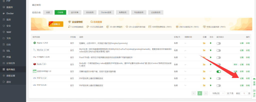Enable homepage display toggle for Nginx
The width and height of the screenshot is (256, 102).
(x=219, y=43)
